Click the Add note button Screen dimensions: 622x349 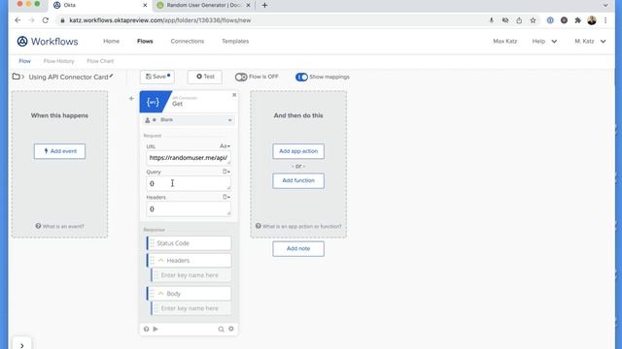pos(298,248)
